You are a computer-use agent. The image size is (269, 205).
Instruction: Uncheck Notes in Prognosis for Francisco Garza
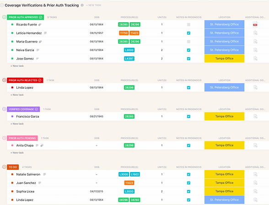point(188,117)
